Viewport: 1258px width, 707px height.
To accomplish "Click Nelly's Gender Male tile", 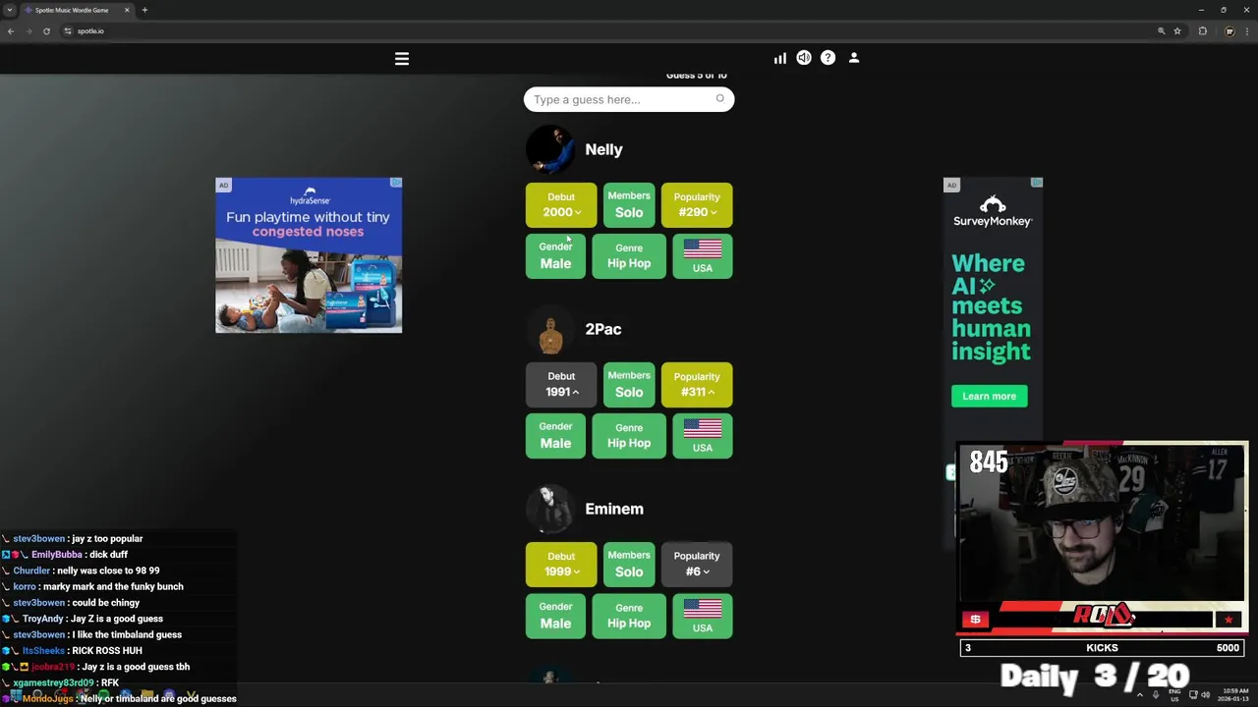I will [x=555, y=256].
